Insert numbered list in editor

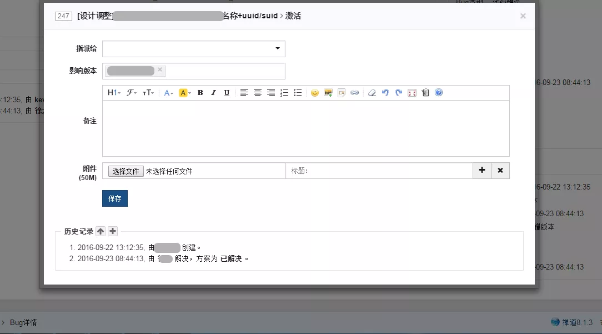(x=284, y=93)
